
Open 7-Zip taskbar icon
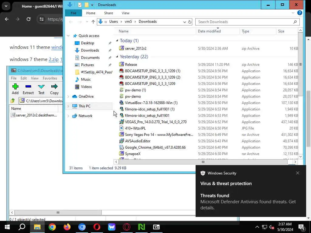156,227
